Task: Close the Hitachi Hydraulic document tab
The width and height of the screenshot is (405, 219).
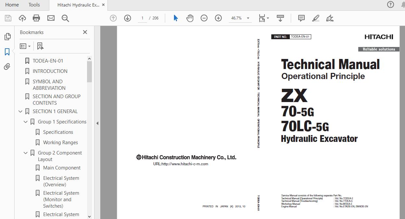Action: point(103,5)
